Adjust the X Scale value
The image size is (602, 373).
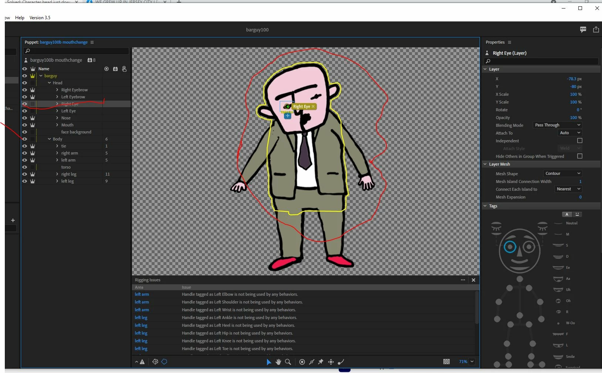[x=576, y=94]
